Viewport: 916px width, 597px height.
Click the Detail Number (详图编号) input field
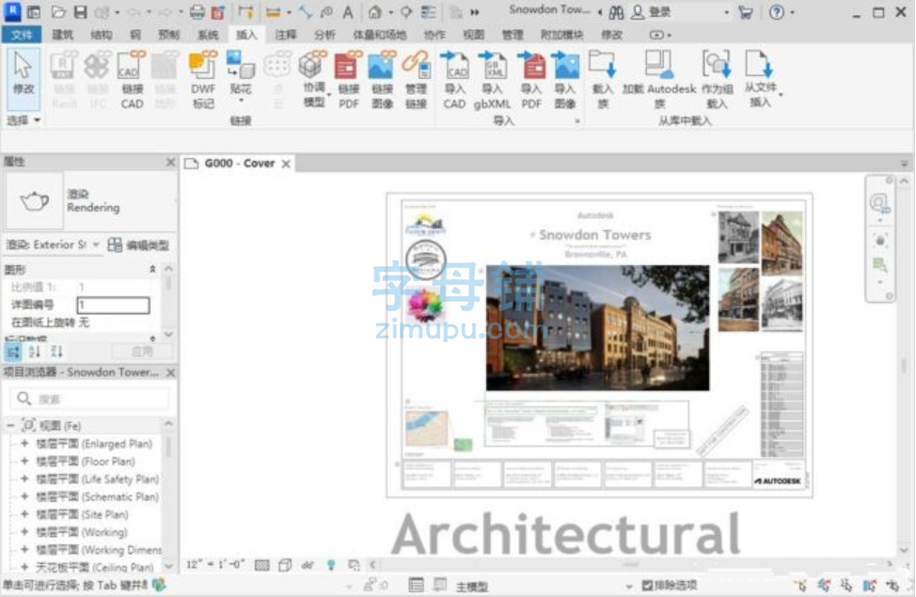point(113,305)
